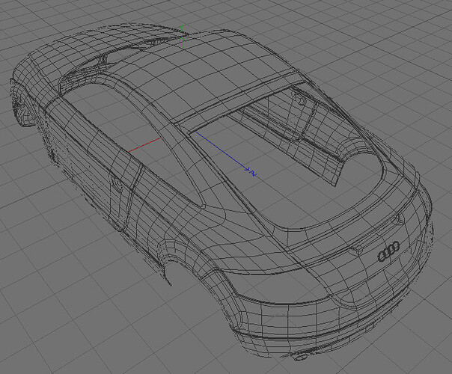Click the blue Z axis arrow tip
This screenshot has width=452, height=374.
[248, 170]
